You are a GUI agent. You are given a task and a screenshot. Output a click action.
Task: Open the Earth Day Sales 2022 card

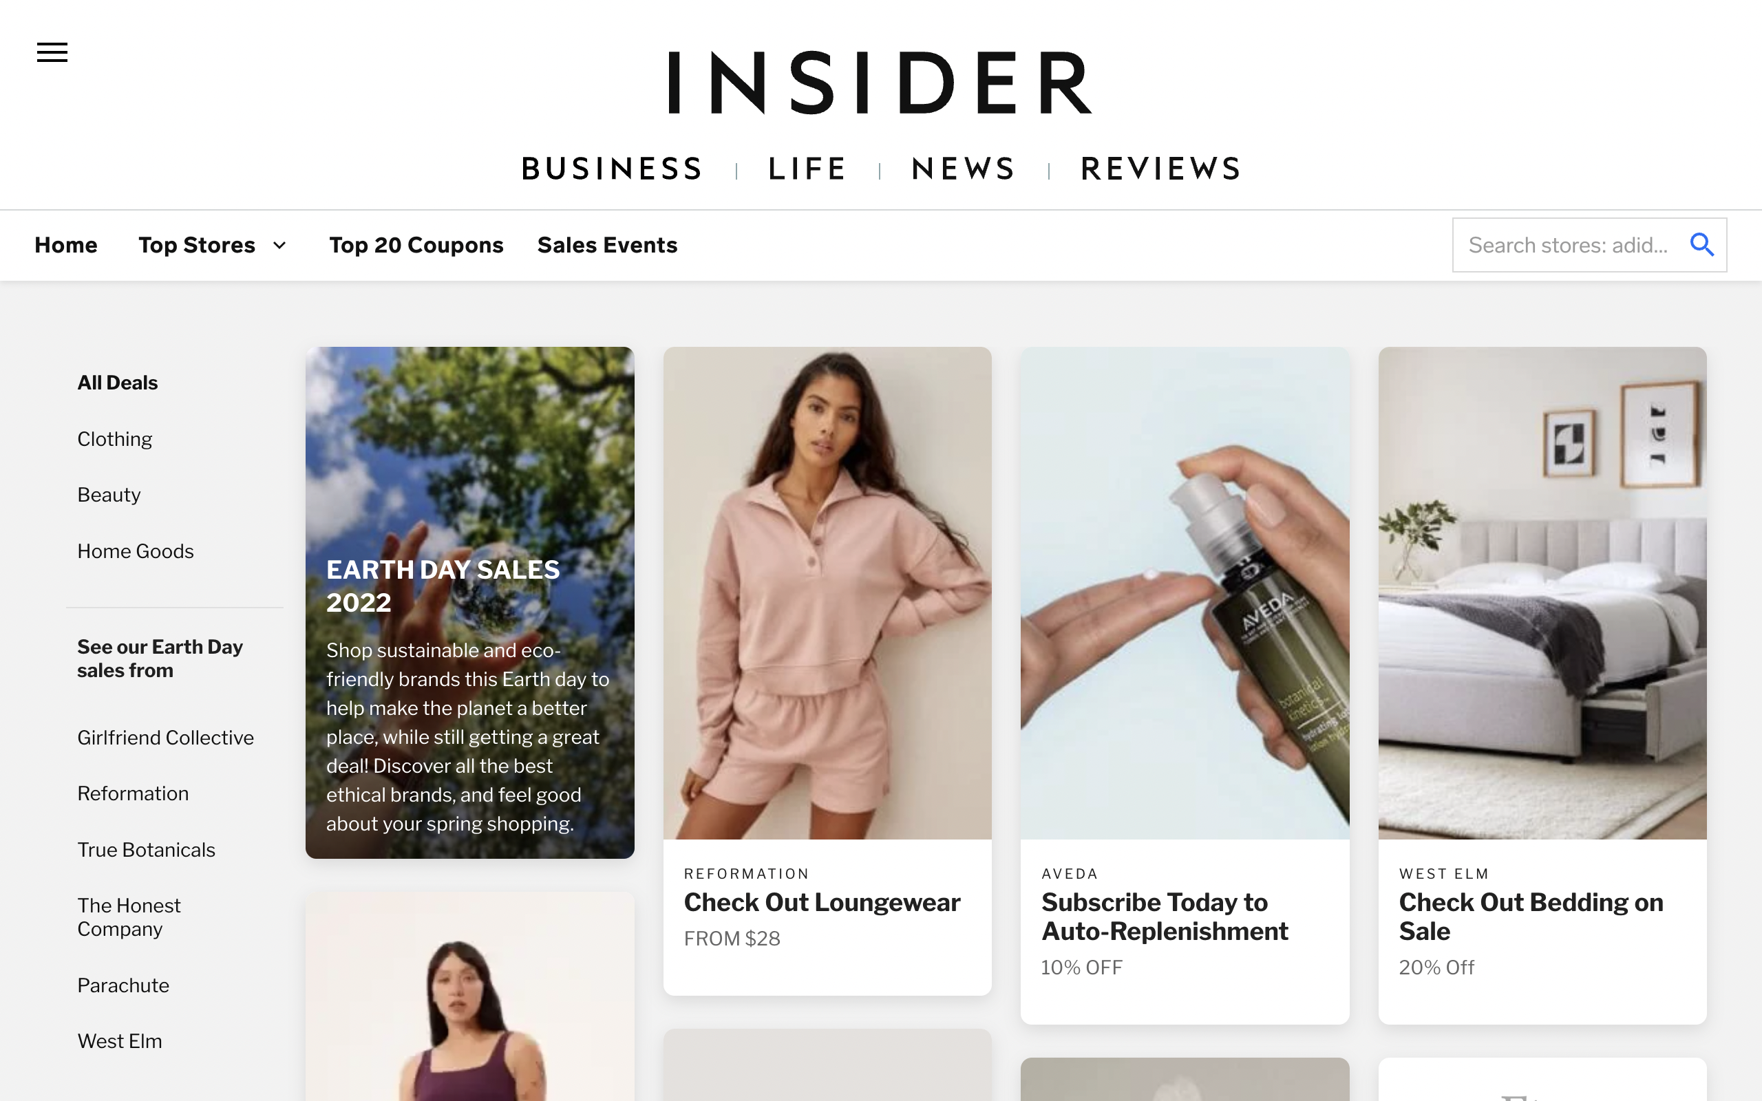(x=469, y=602)
